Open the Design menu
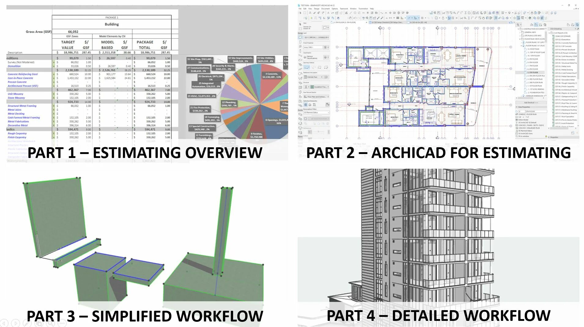Viewport: 584px width, 327px height. pos(317,9)
